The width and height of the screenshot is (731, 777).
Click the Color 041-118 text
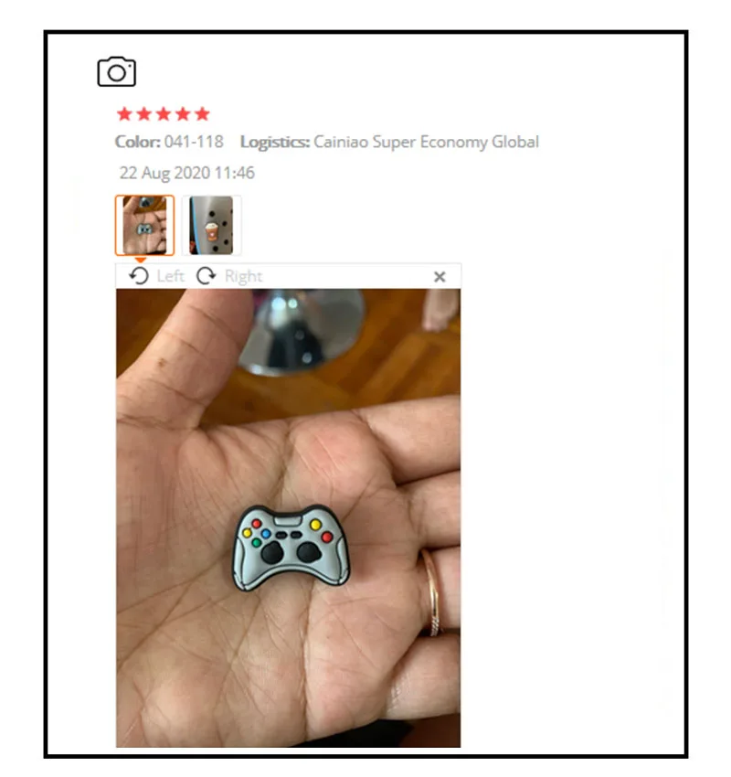point(169,142)
